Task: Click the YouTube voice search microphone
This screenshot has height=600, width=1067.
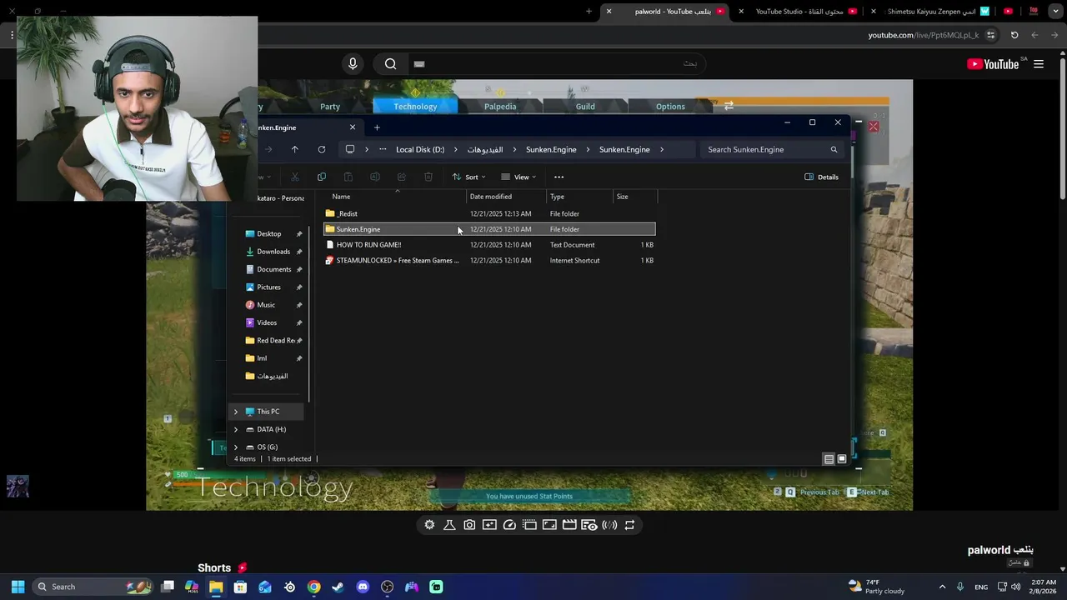Action: (353, 64)
